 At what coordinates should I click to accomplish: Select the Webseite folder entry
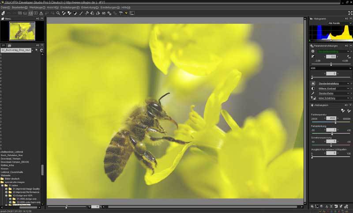click(x=6, y=176)
